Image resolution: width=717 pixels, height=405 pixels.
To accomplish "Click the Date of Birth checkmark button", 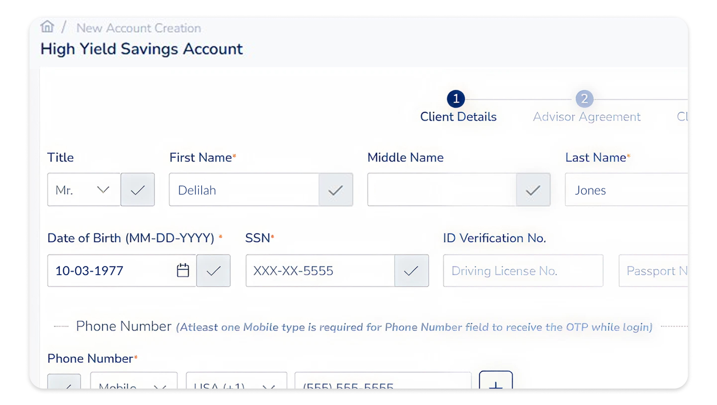I will point(213,271).
